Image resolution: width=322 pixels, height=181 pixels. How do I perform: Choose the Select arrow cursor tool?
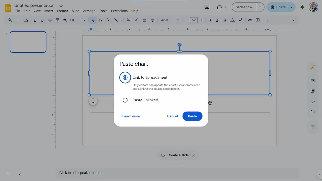point(93,20)
